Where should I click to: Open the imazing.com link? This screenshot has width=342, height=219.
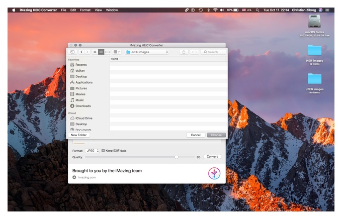87,177
